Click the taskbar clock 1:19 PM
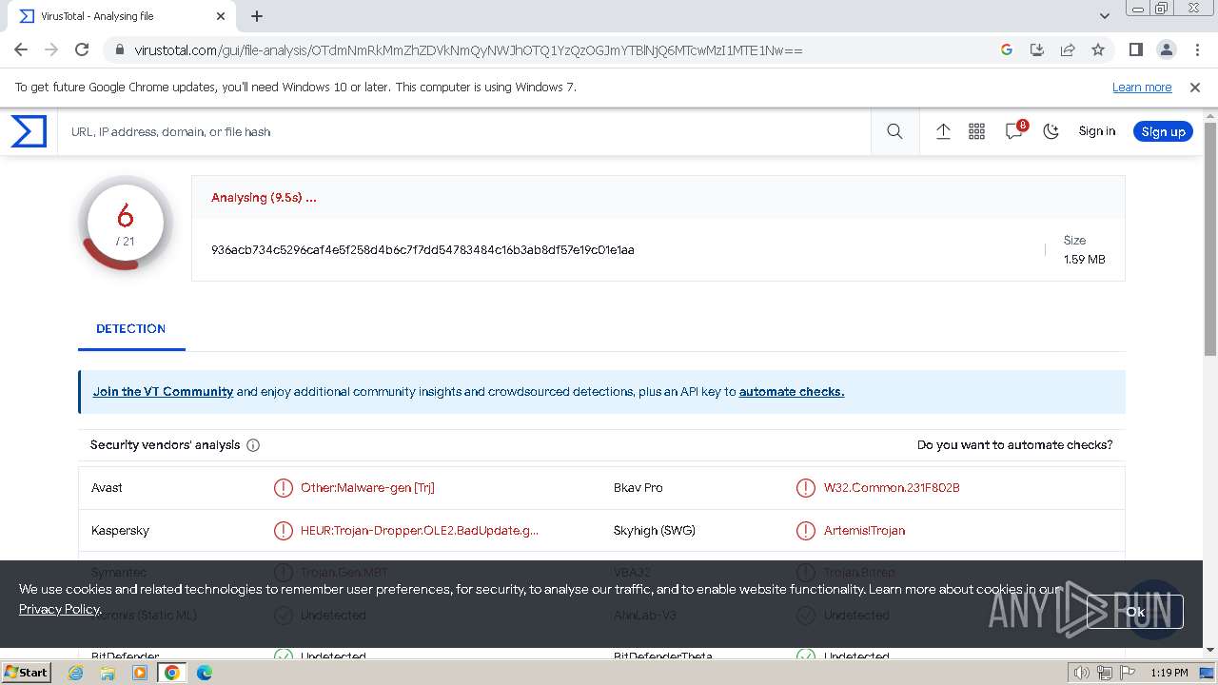1218x685 pixels. point(1169,673)
